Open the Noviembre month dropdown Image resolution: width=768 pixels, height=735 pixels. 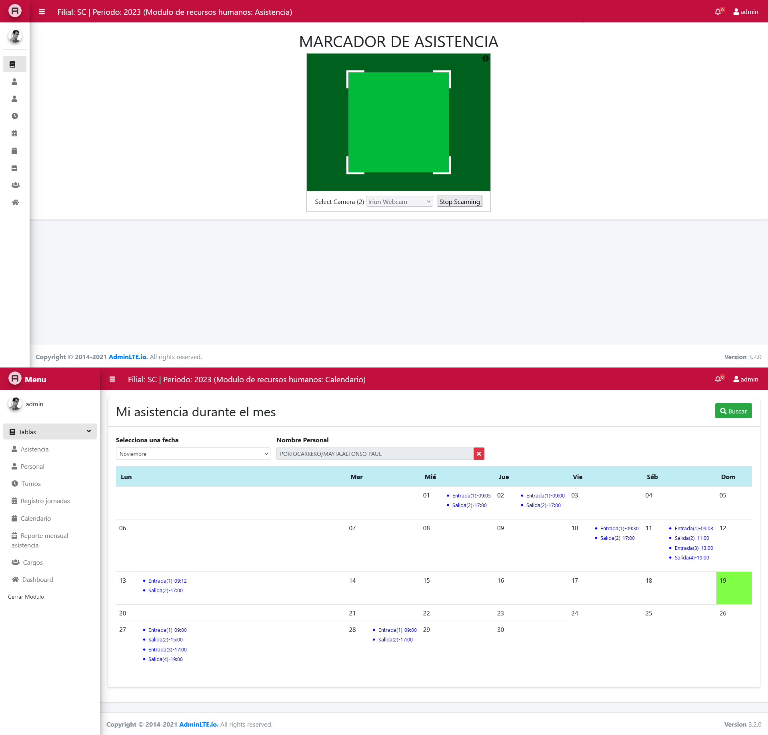pyautogui.click(x=193, y=454)
